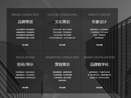Select the BRAND CONSULTING title

tap(25, 15)
